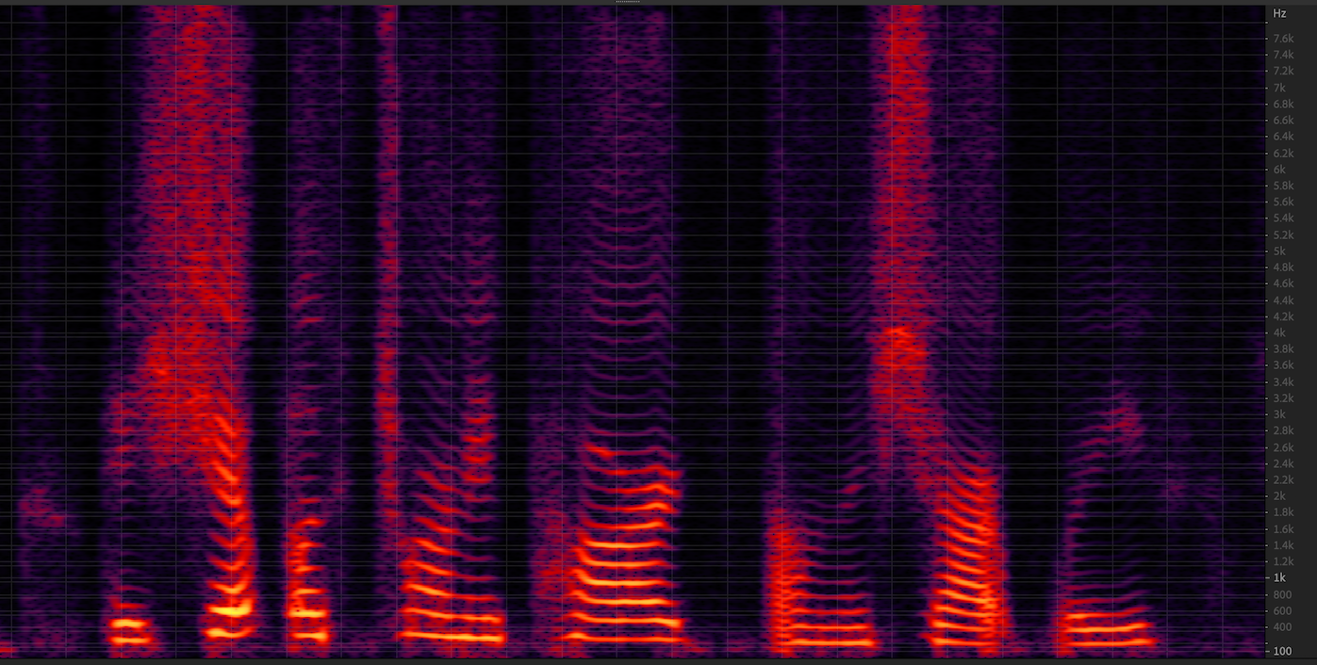Select the 1.6k frequency ruler label

[1282, 528]
